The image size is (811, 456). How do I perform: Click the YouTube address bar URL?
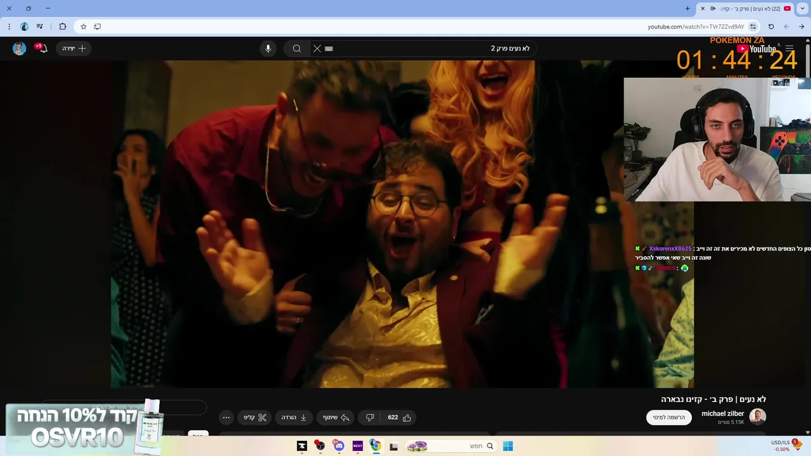[x=696, y=27]
